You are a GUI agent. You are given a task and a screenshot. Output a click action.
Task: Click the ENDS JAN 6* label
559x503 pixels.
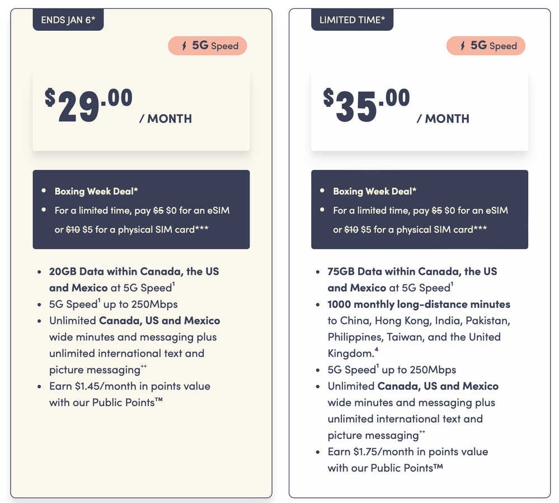point(68,20)
